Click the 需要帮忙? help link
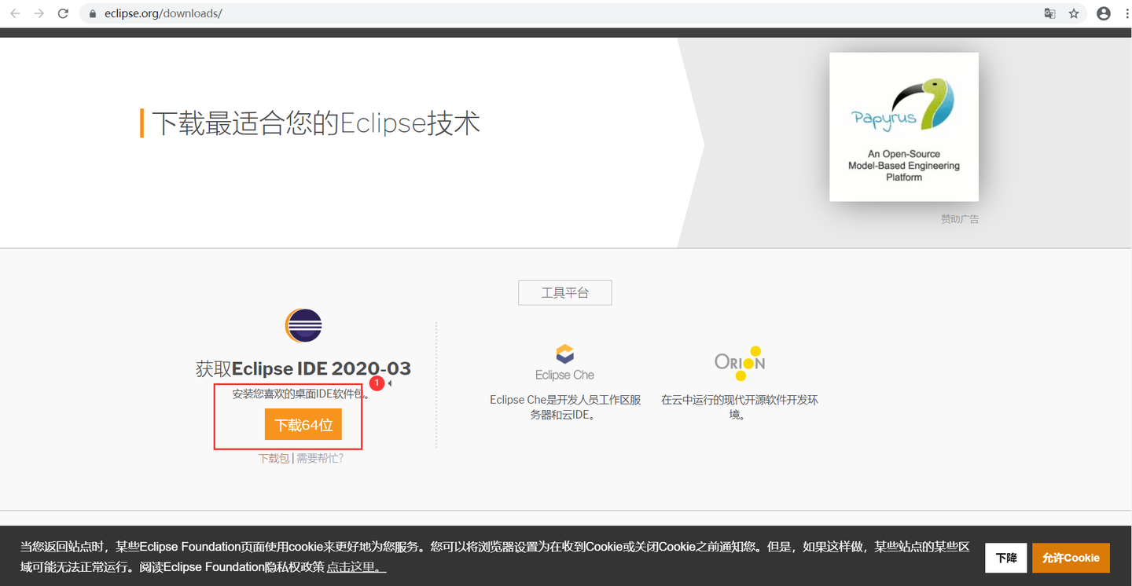 [x=319, y=456]
